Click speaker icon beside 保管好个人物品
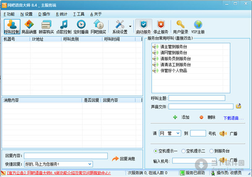This screenshot has width=252, height=177. coord(155,70)
